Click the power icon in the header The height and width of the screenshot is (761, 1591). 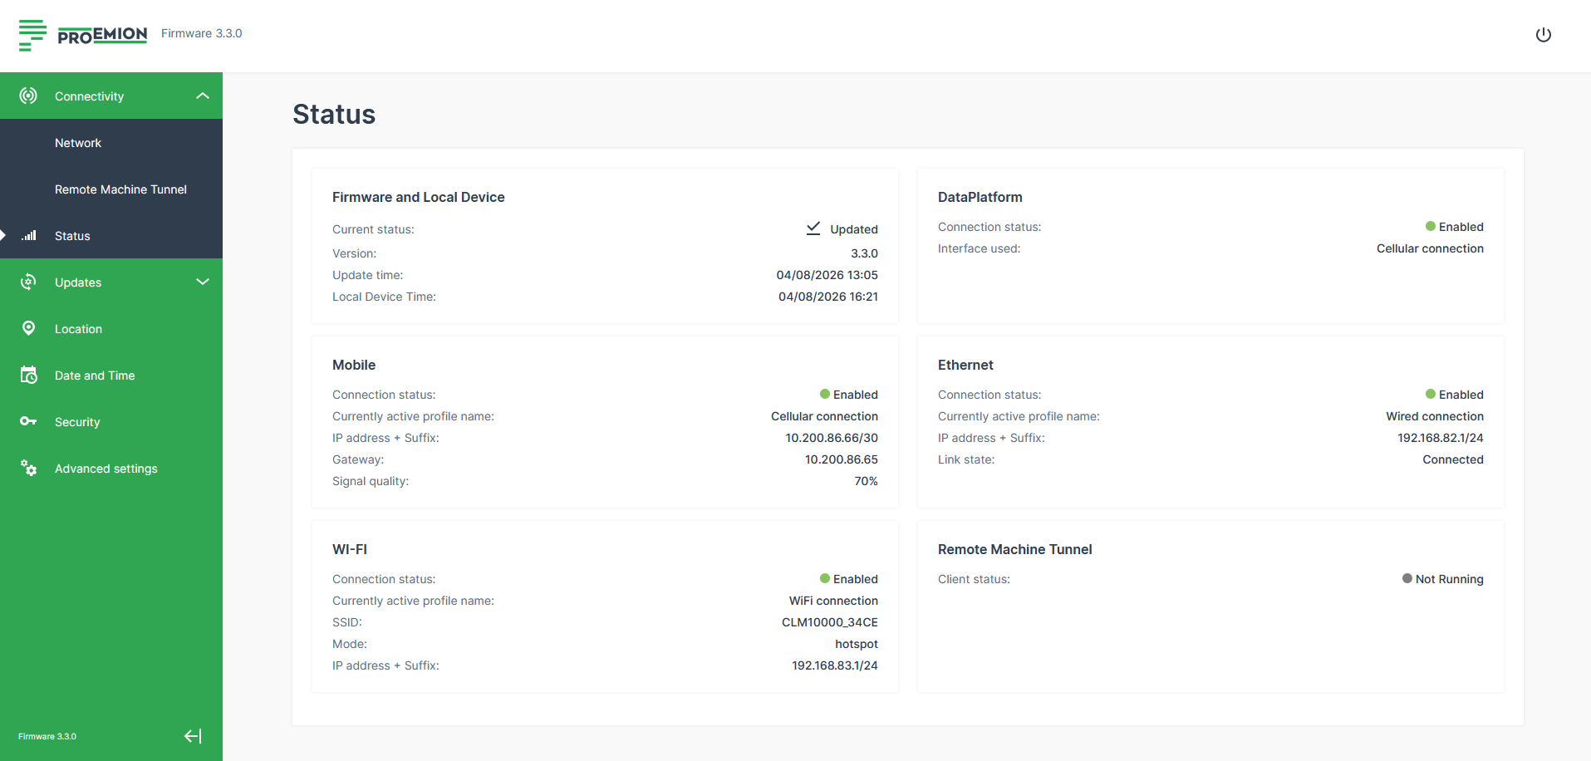tap(1543, 35)
